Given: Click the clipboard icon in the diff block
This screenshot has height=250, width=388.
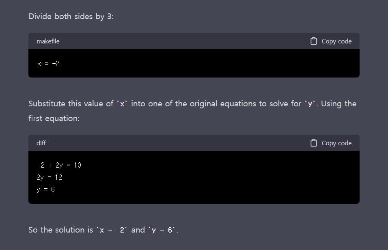Looking at the screenshot, I should [x=313, y=143].
